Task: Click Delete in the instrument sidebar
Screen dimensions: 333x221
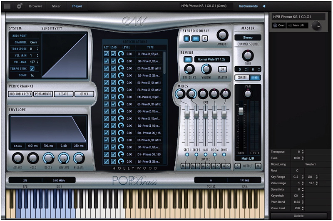Action: (x=298, y=216)
